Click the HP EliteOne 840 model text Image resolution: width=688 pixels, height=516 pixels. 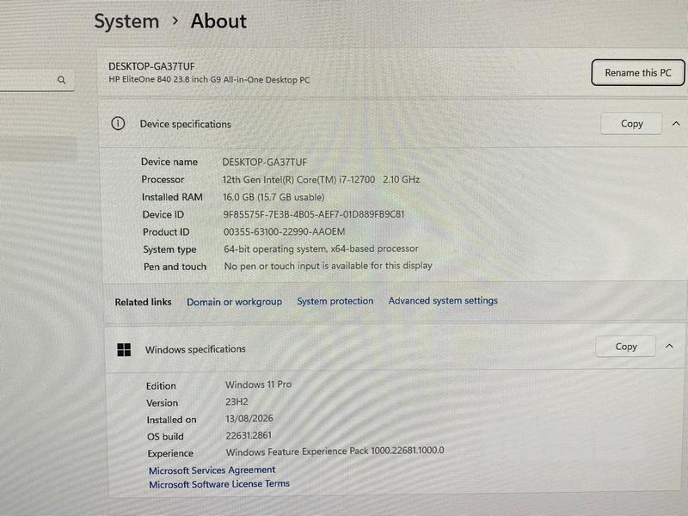[x=209, y=80]
